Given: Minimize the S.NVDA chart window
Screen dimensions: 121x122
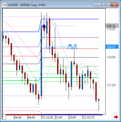Looking at the screenshot, I should tap(98, 5).
